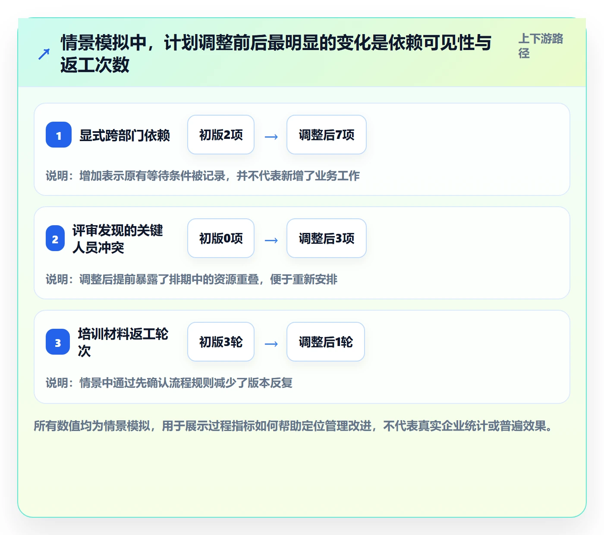Click the 评审发现的关键人员冲突 label
This screenshot has height=535, width=604.
pos(118,239)
